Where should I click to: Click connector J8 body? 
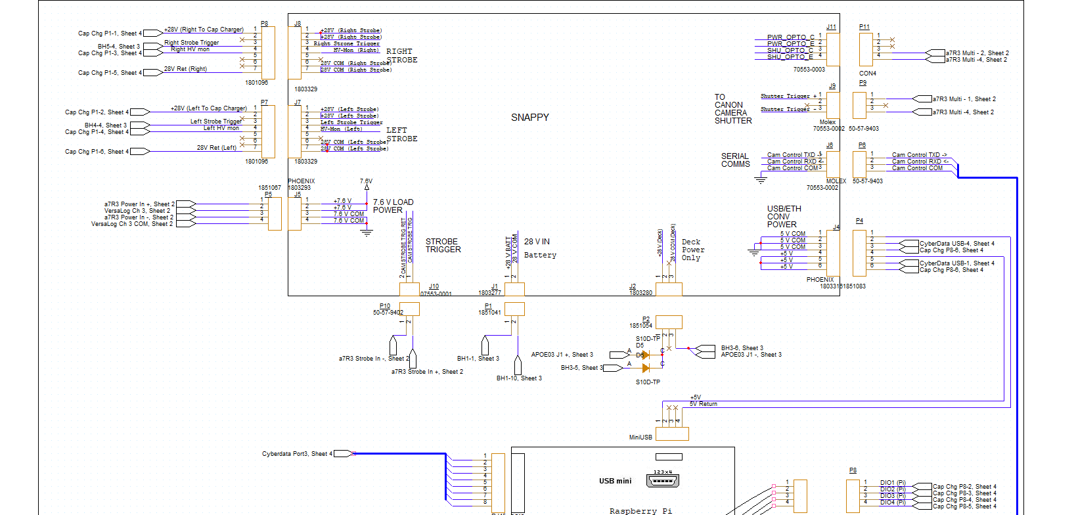[294, 53]
